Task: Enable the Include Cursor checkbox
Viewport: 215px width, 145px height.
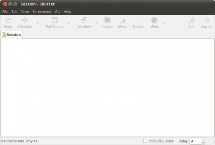Action: [145, 141]
